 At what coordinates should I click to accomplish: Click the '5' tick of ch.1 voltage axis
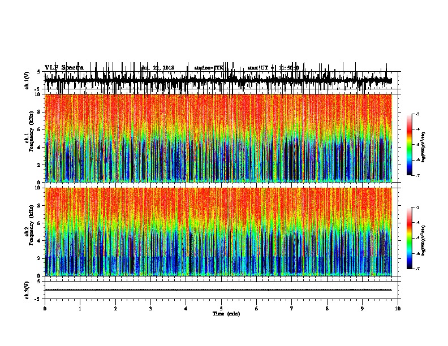tap(40, 72)
